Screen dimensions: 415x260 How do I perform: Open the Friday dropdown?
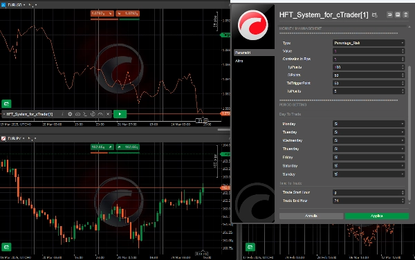point(369,158)
